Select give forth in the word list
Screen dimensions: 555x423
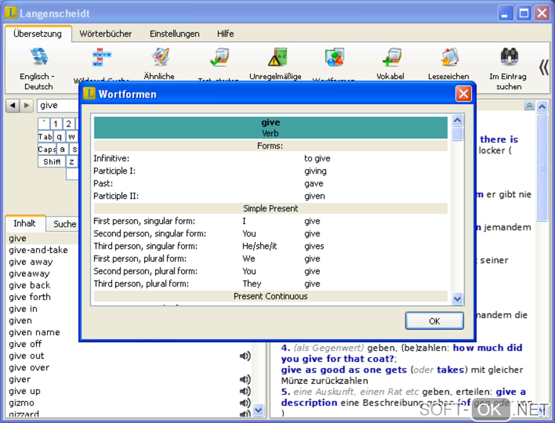pyautogui.click(x=30, y=297)
